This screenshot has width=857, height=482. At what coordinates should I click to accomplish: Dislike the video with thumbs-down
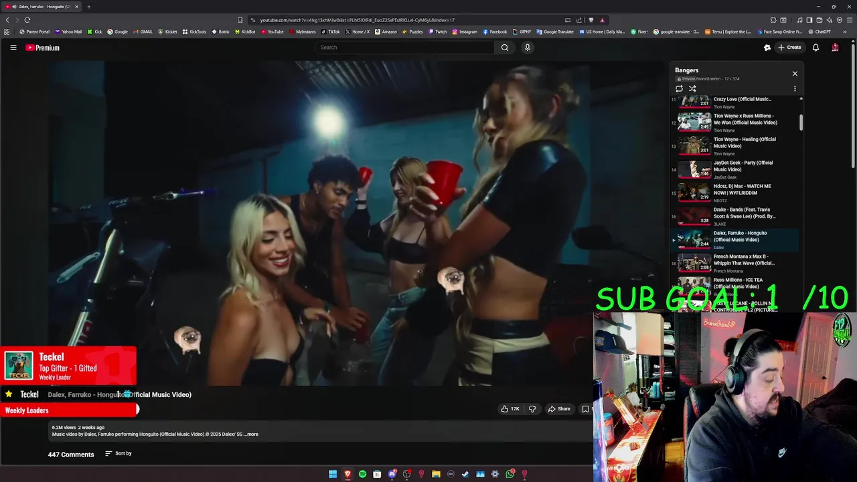tap(532, 409)
